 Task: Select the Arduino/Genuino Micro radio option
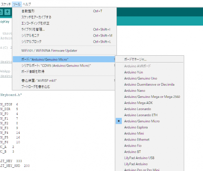149,121
